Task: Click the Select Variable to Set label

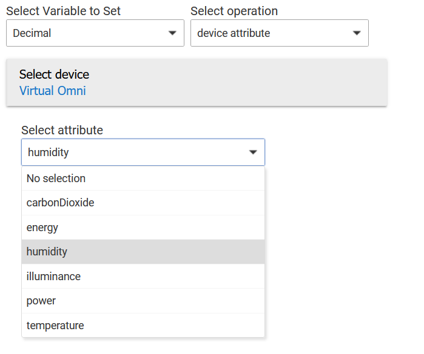Action: pos(63,11)
